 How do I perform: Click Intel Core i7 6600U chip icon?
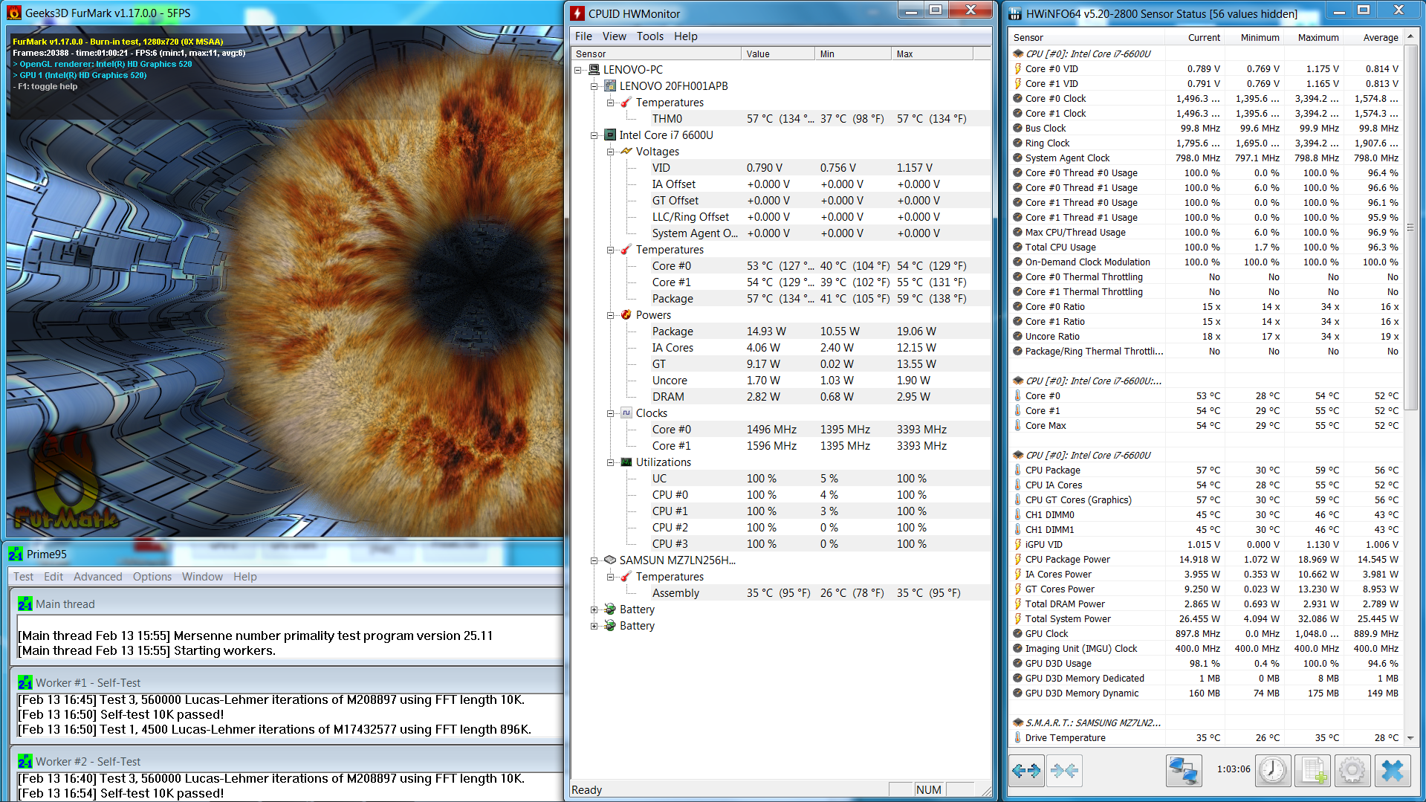610,135
